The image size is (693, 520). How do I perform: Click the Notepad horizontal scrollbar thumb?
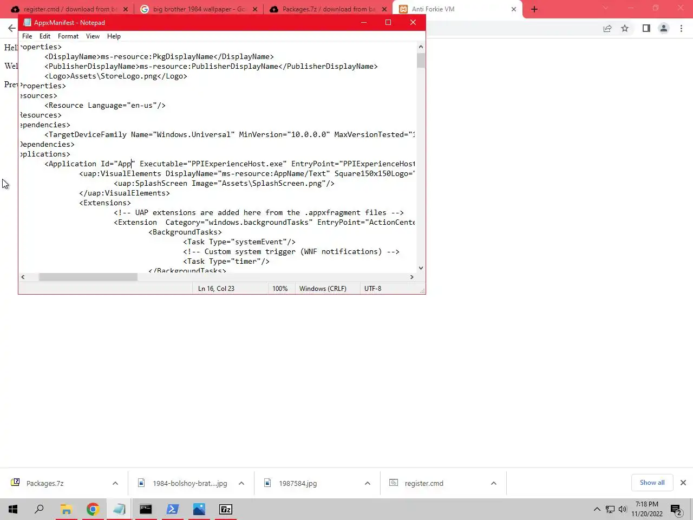click(88, 277)
